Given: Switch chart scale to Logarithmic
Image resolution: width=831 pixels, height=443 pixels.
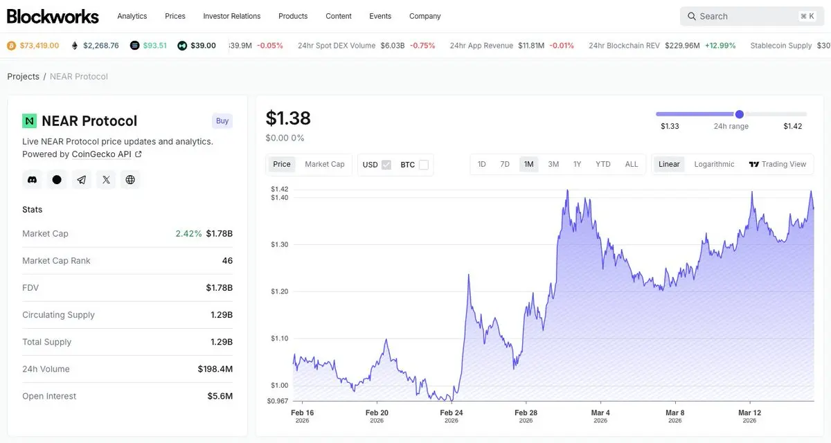Looking at the screenshot, I should (x=714, y=165).
